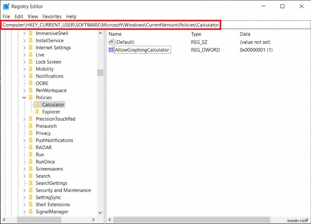
Task: Click the Name column header
Action: (x=148, y=34)
